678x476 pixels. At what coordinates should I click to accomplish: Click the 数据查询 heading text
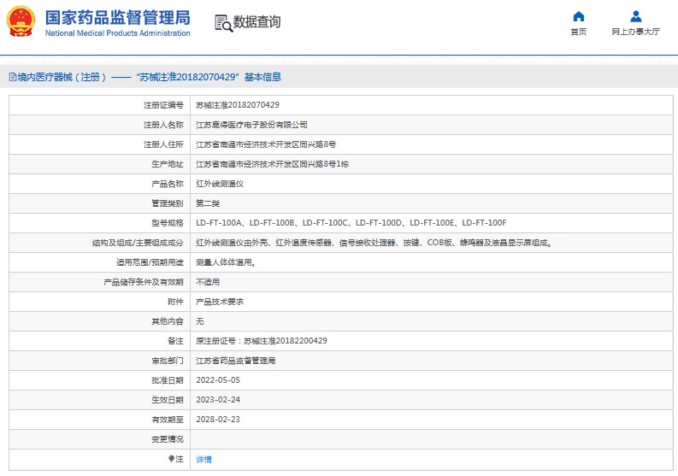(256, 21)
